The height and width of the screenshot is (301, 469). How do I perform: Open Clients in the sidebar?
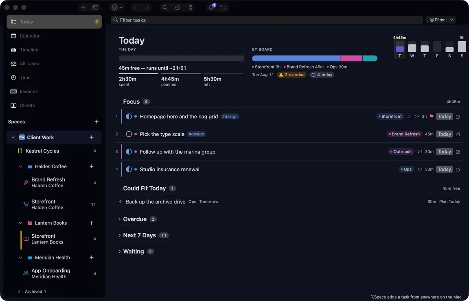[54, 106]
